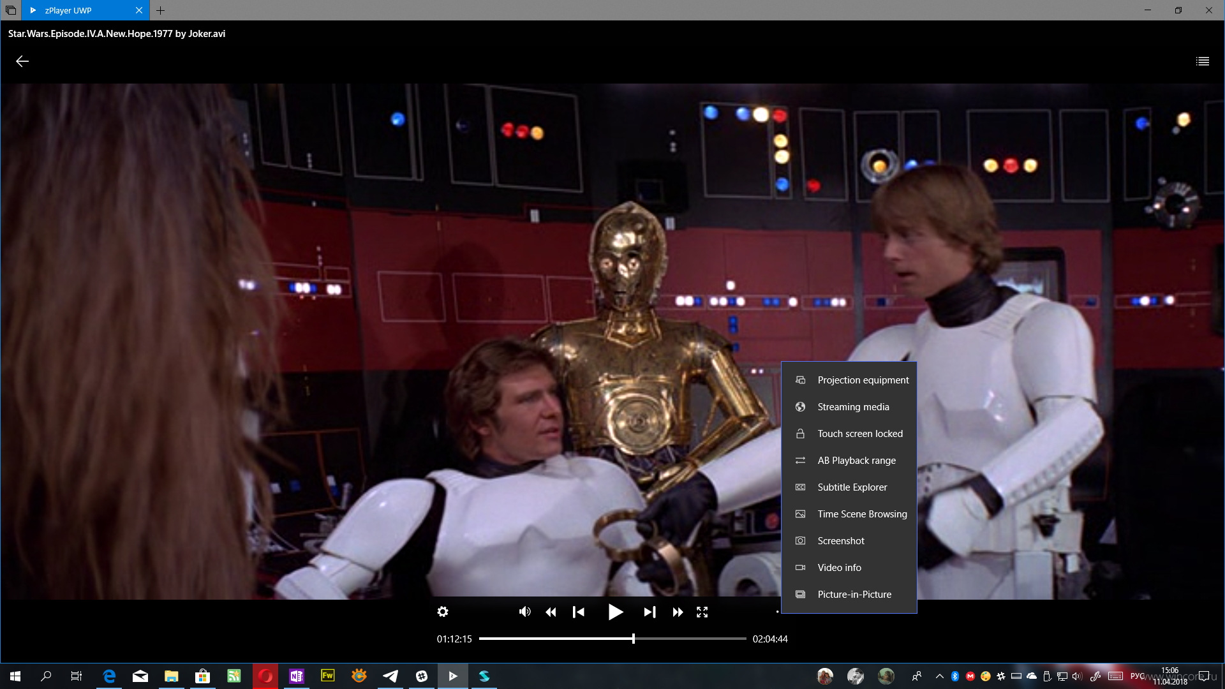Image resolution: width=1225 pixels, height=689 pixels.
Task: Go back with the left arrow
Action: pos(22,61)
